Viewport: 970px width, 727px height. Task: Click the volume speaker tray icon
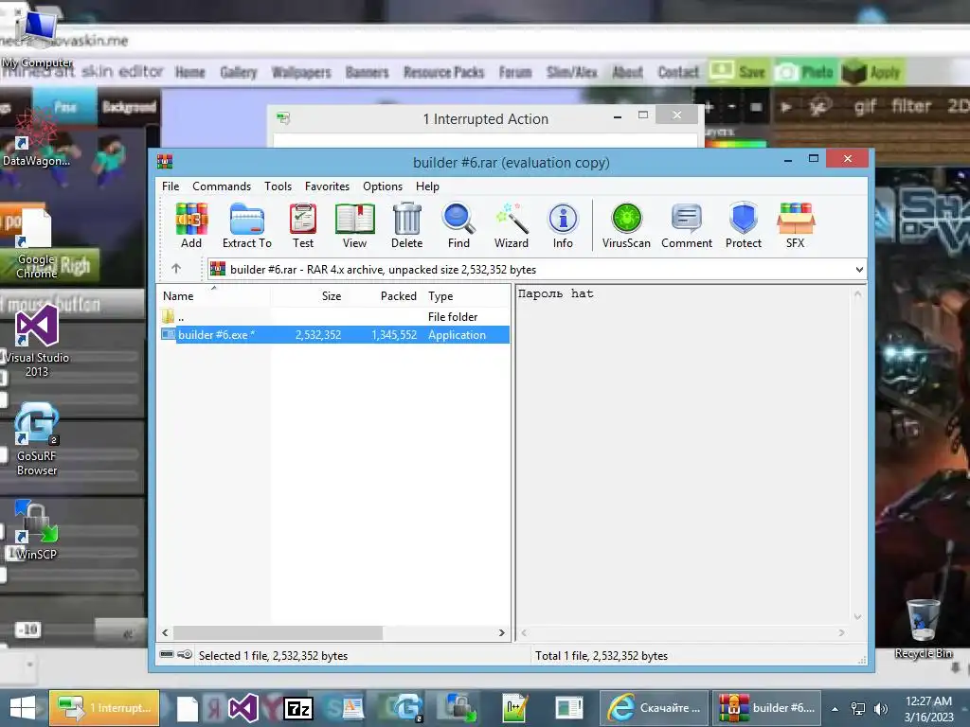[881, 708]
